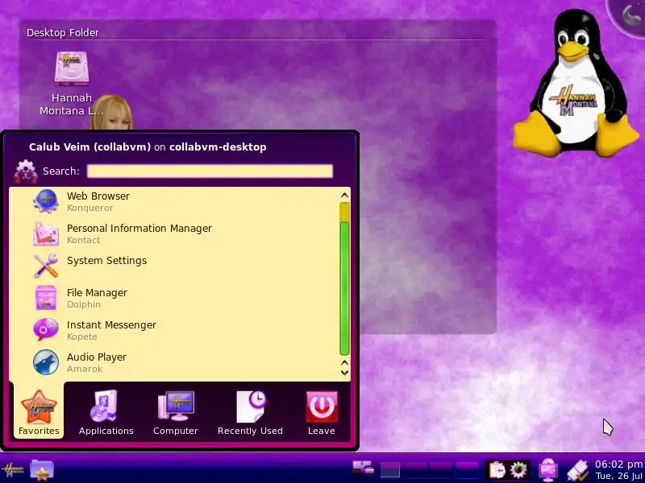
Task: Switch to the Favorites tab
Action: (39, 412)
